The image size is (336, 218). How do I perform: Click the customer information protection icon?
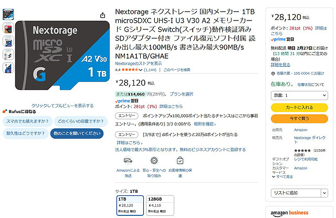pos(180,160)
